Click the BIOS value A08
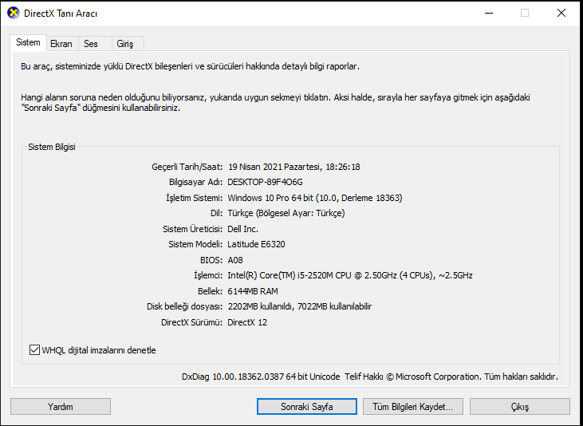Viewport: 583px width, 426px height. 235,260
